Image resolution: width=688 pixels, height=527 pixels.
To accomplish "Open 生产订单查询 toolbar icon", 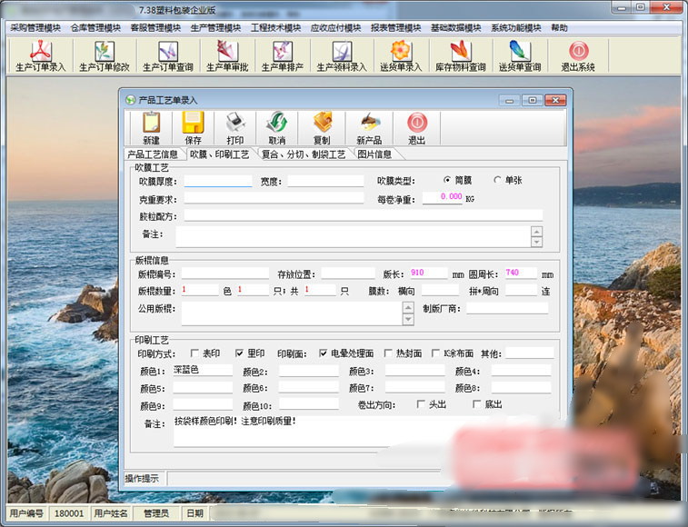I will click(168, 55).
